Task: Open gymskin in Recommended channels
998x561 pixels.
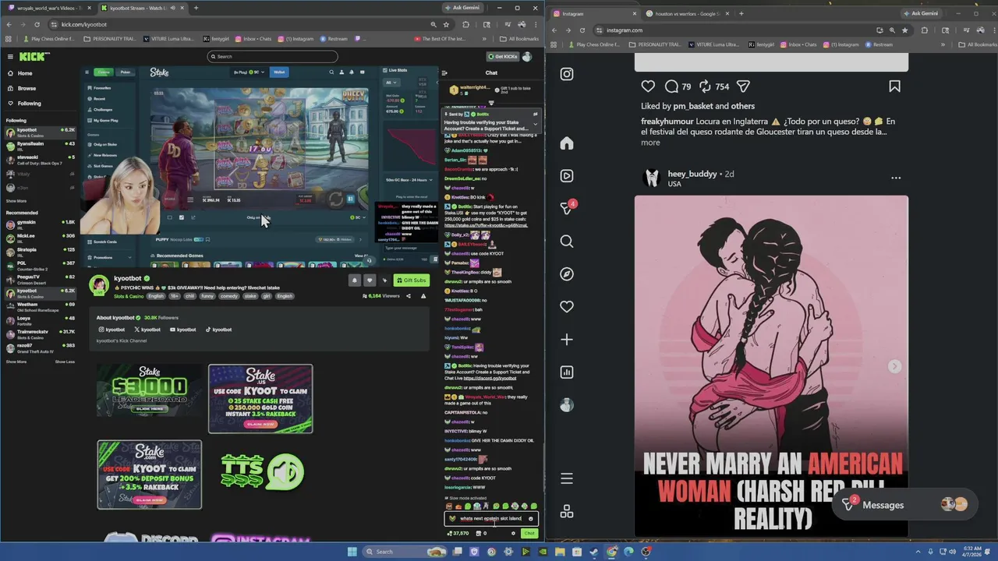Action: [x=41, y=224]
